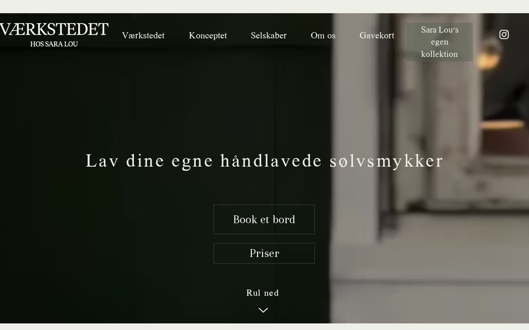Open Sara Lou's egen kollektion

pos(439,42)
